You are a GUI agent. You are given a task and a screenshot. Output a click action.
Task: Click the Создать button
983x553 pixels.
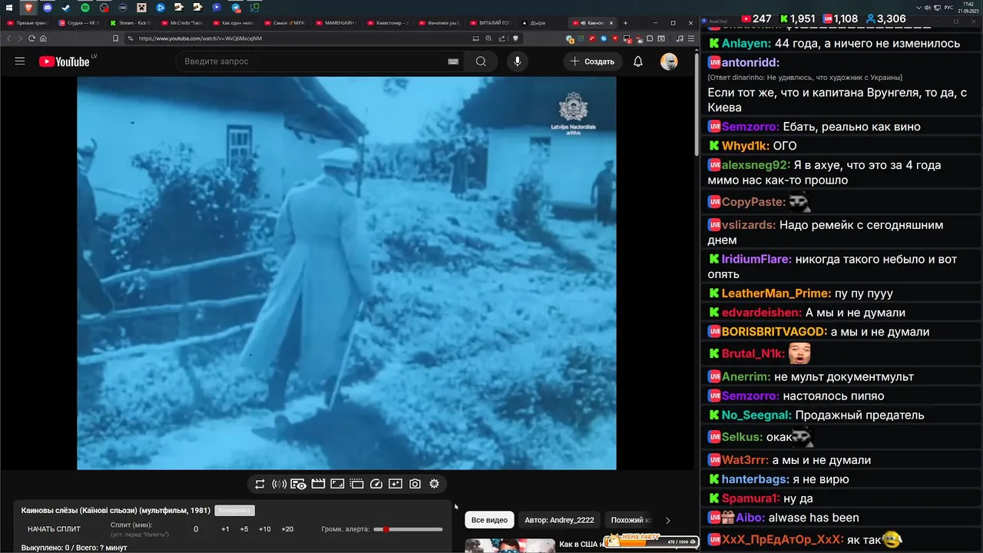(x=592, y=61)
